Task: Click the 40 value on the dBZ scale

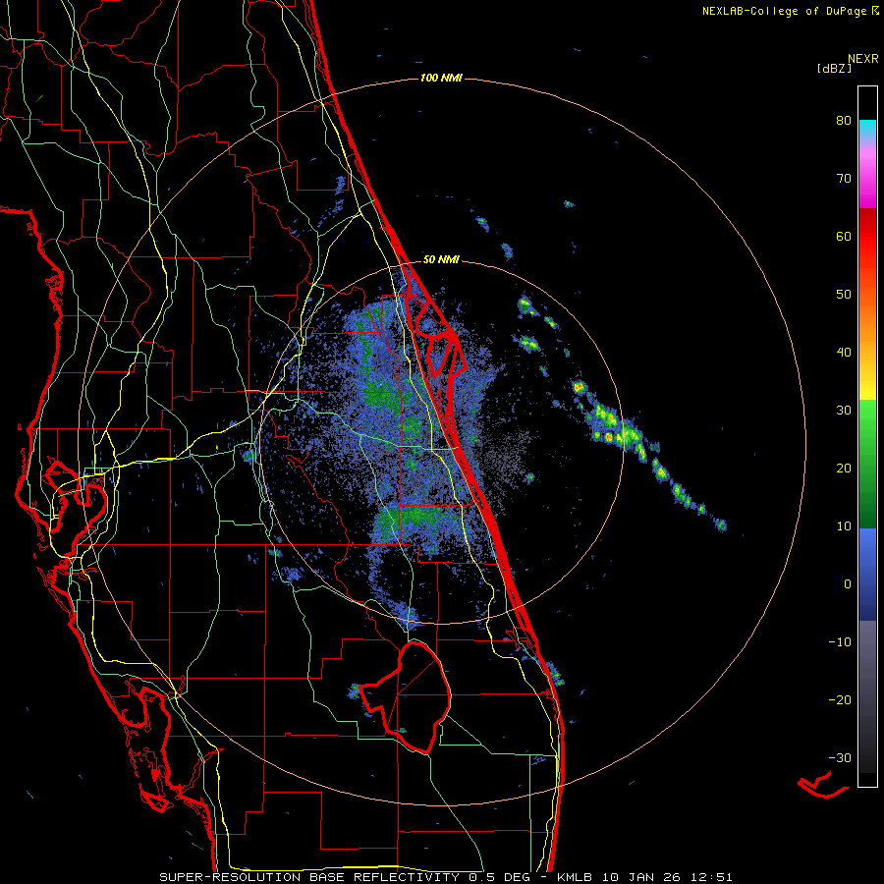Action: (844, 353)
